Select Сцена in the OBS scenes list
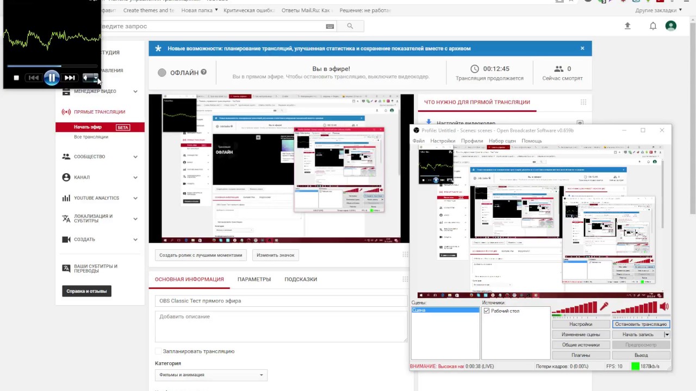The height and width of the screenshot is (391, 696). point(445,310)
